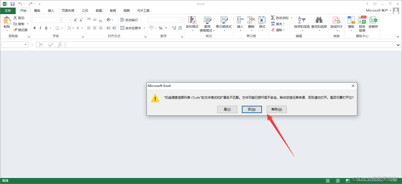Open the Inventory (进销存) template icon
This screenshot has width=402, height=184.
click(373, 20)
